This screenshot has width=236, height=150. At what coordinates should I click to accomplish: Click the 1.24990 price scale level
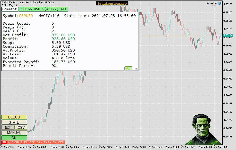point(228,62)
